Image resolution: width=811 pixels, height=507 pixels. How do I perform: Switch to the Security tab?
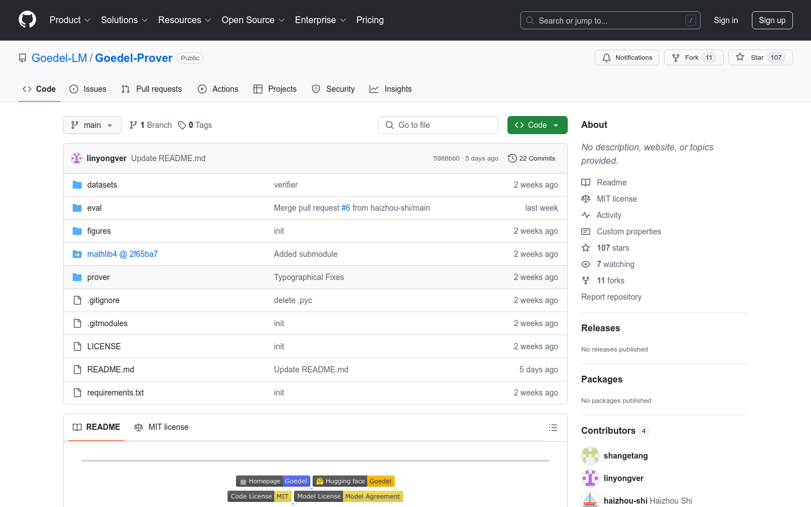333,89
